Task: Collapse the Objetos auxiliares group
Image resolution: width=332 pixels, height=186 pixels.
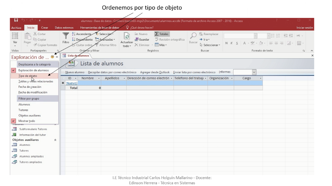Action: tap(55, 140)
